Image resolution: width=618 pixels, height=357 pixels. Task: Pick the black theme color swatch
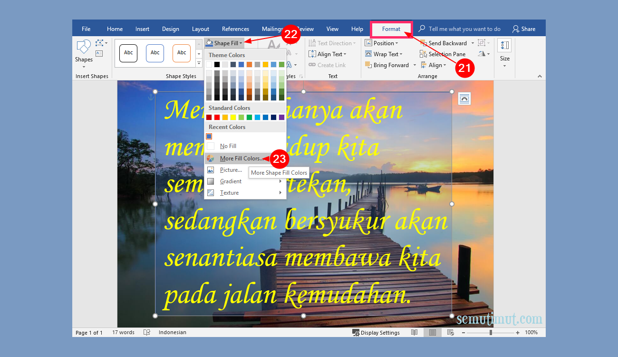[x=217, y=64]
